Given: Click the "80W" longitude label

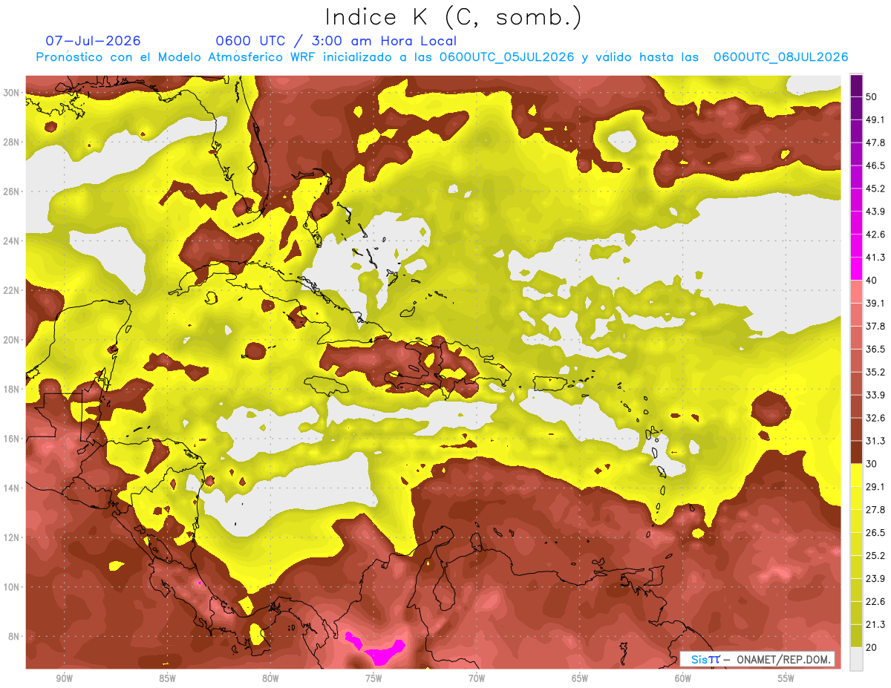Looking at the screenshot, I should click(x=270, y=678).
